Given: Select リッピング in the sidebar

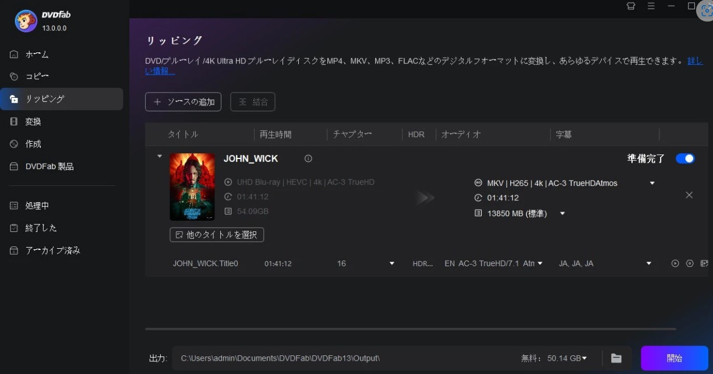Looking at the screenshot, I should [62, 99].
